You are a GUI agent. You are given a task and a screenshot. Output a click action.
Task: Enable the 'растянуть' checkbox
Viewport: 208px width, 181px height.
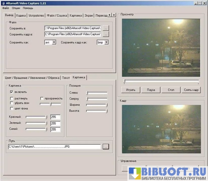click(x=12, y=98)
